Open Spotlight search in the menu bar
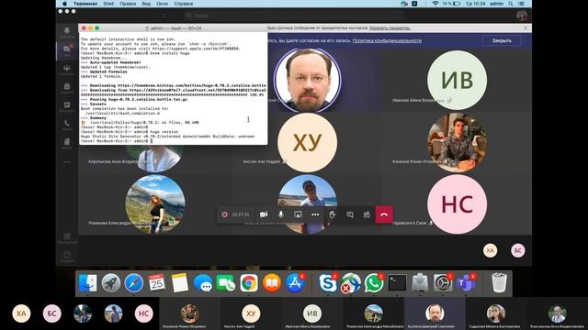This screenshot has height=330, width=588. point(511,4)
